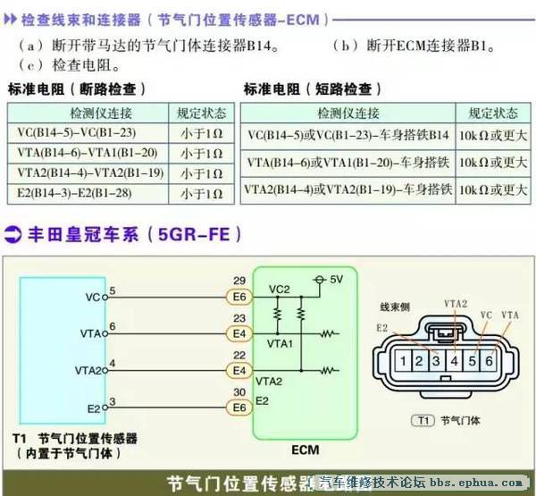Click the VC terminal on the sensor block
This screenshot has width=536, height=496.
pos(105,298)
